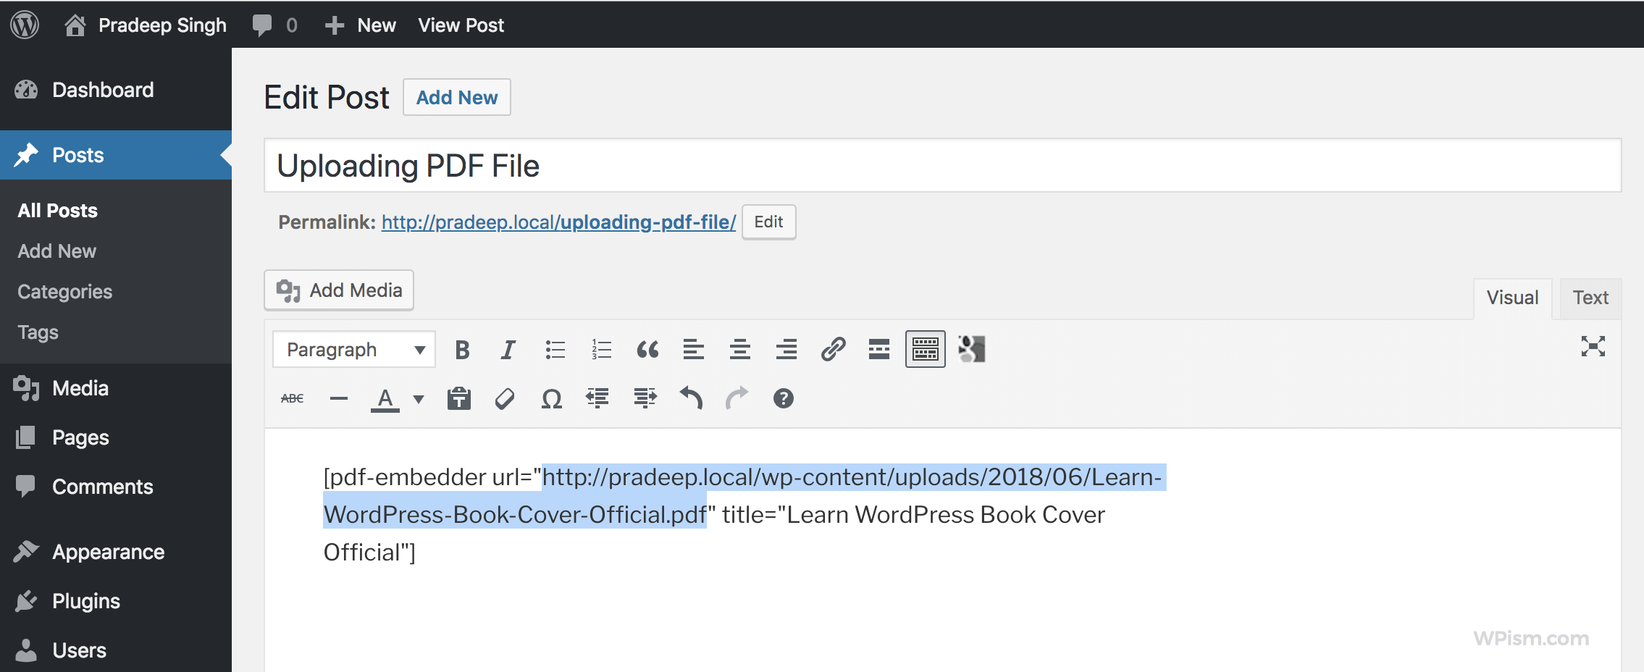Open the Insert Link tool
Screen dimensions: 1644x672
coord(833,349)
